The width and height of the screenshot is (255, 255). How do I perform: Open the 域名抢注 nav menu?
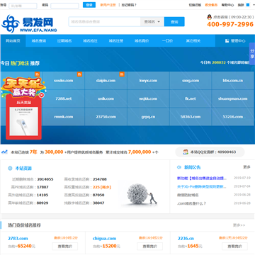pyautogui.click(x=90, y=41)
